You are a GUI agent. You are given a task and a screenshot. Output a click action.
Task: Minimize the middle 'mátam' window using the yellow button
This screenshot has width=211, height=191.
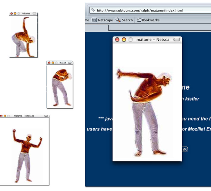[53, 63]
